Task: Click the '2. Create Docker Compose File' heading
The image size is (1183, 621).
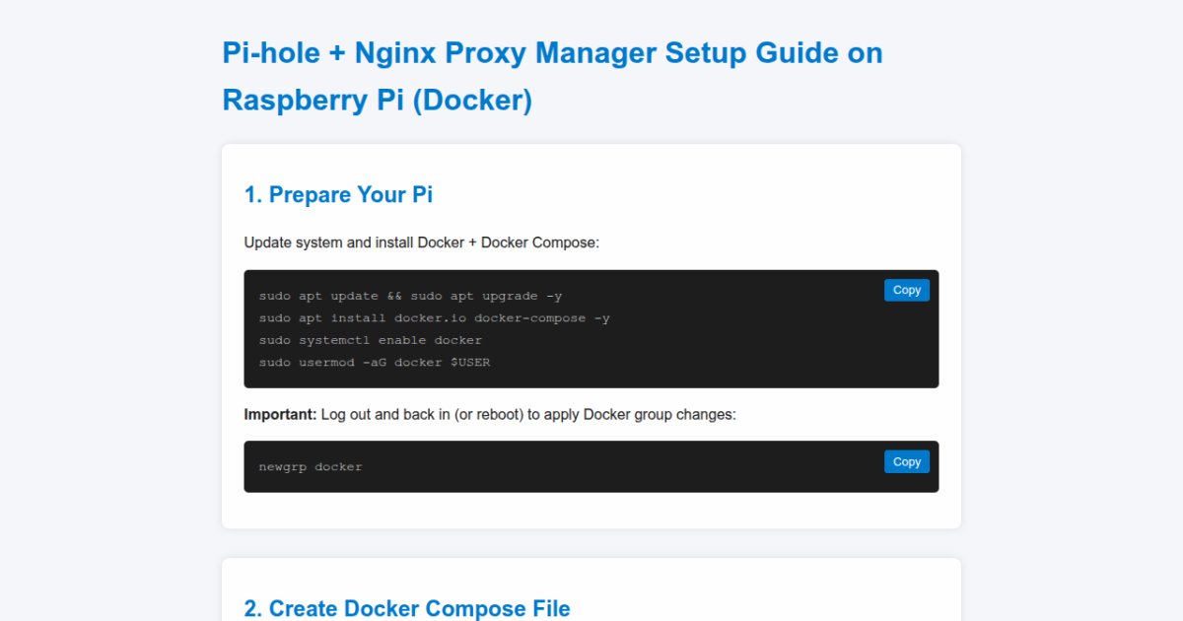Action: pos(406,608)
